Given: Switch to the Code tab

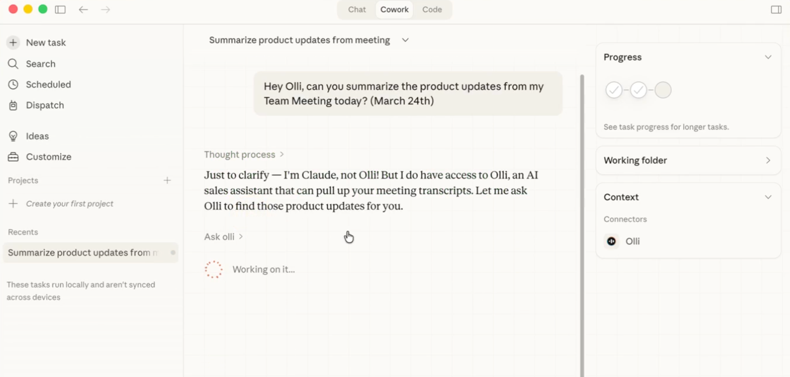Looking at the screenshot, I should point(432,10).
